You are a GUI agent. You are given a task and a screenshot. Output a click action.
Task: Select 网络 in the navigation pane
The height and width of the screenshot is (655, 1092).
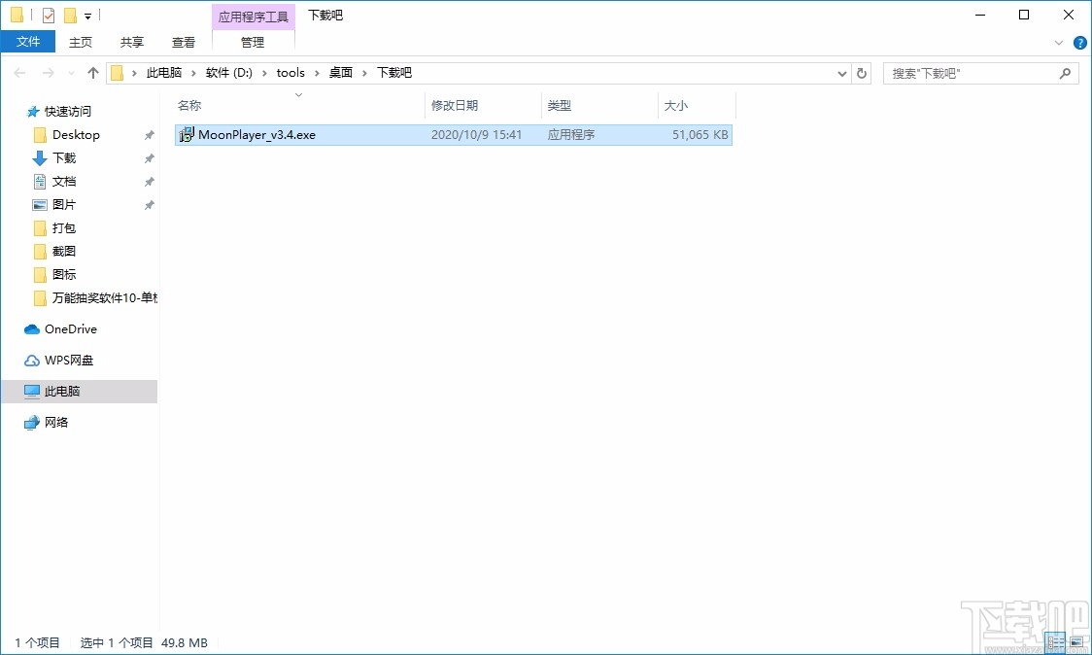click(56, 422)
